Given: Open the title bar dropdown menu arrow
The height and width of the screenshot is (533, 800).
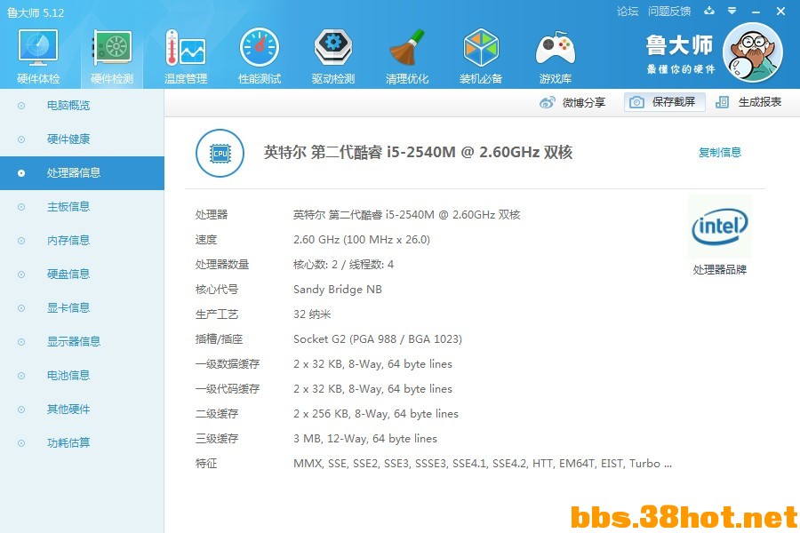Looking at the screenshot, I should point(732,11).
